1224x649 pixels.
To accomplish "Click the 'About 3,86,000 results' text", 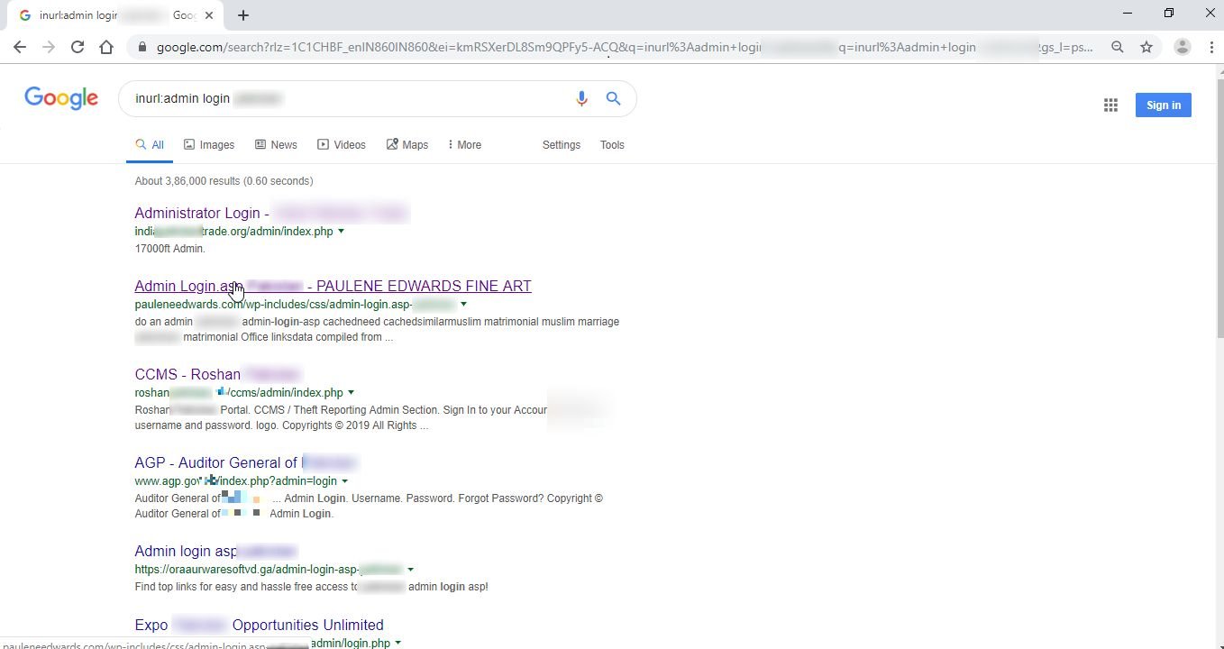I will click(224, 181).
